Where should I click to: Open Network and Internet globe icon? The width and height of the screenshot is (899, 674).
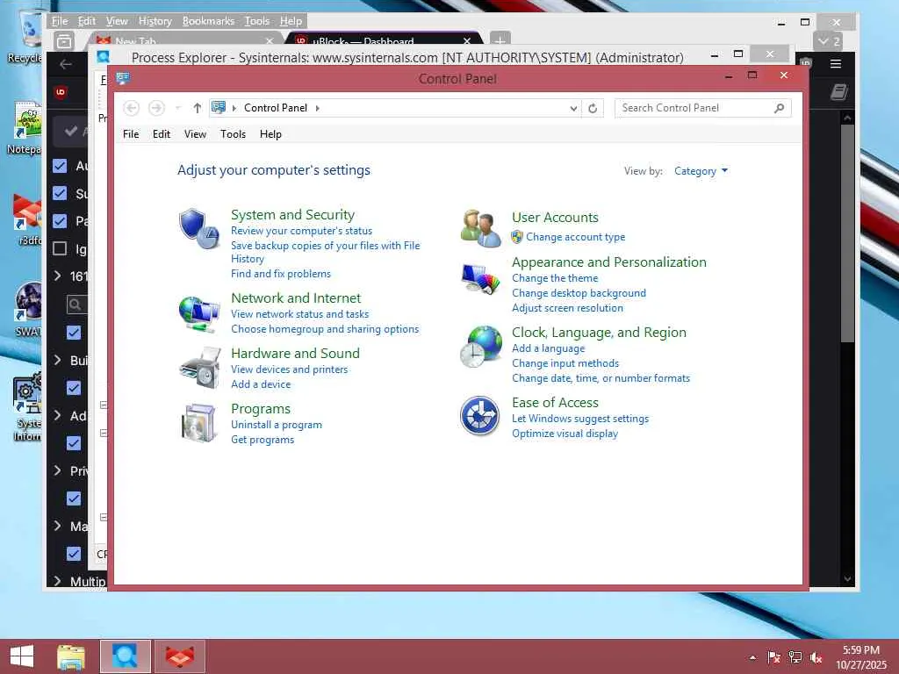click(x=198, y=313)
